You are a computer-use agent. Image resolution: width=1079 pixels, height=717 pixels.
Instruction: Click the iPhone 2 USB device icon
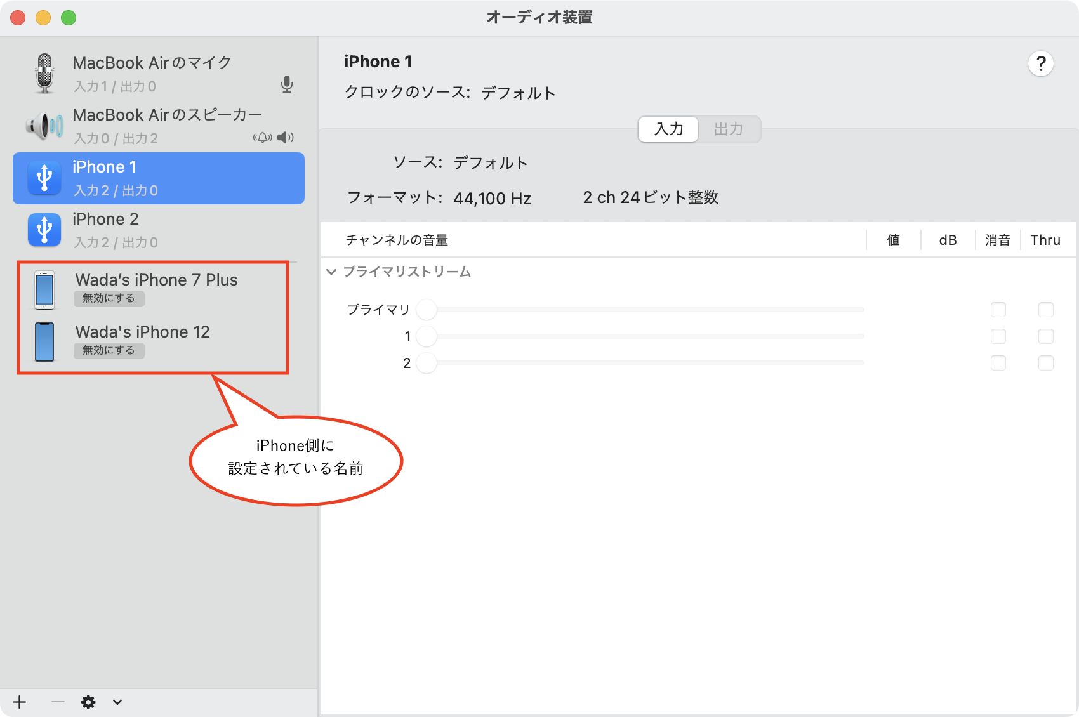click(x=44, y=230)
